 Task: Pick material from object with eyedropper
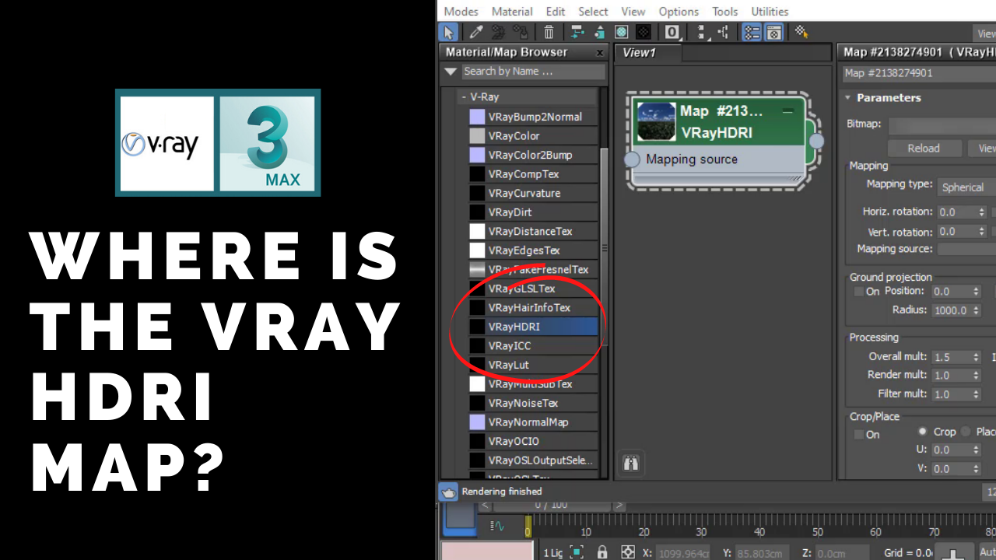[x=476, y=32]
